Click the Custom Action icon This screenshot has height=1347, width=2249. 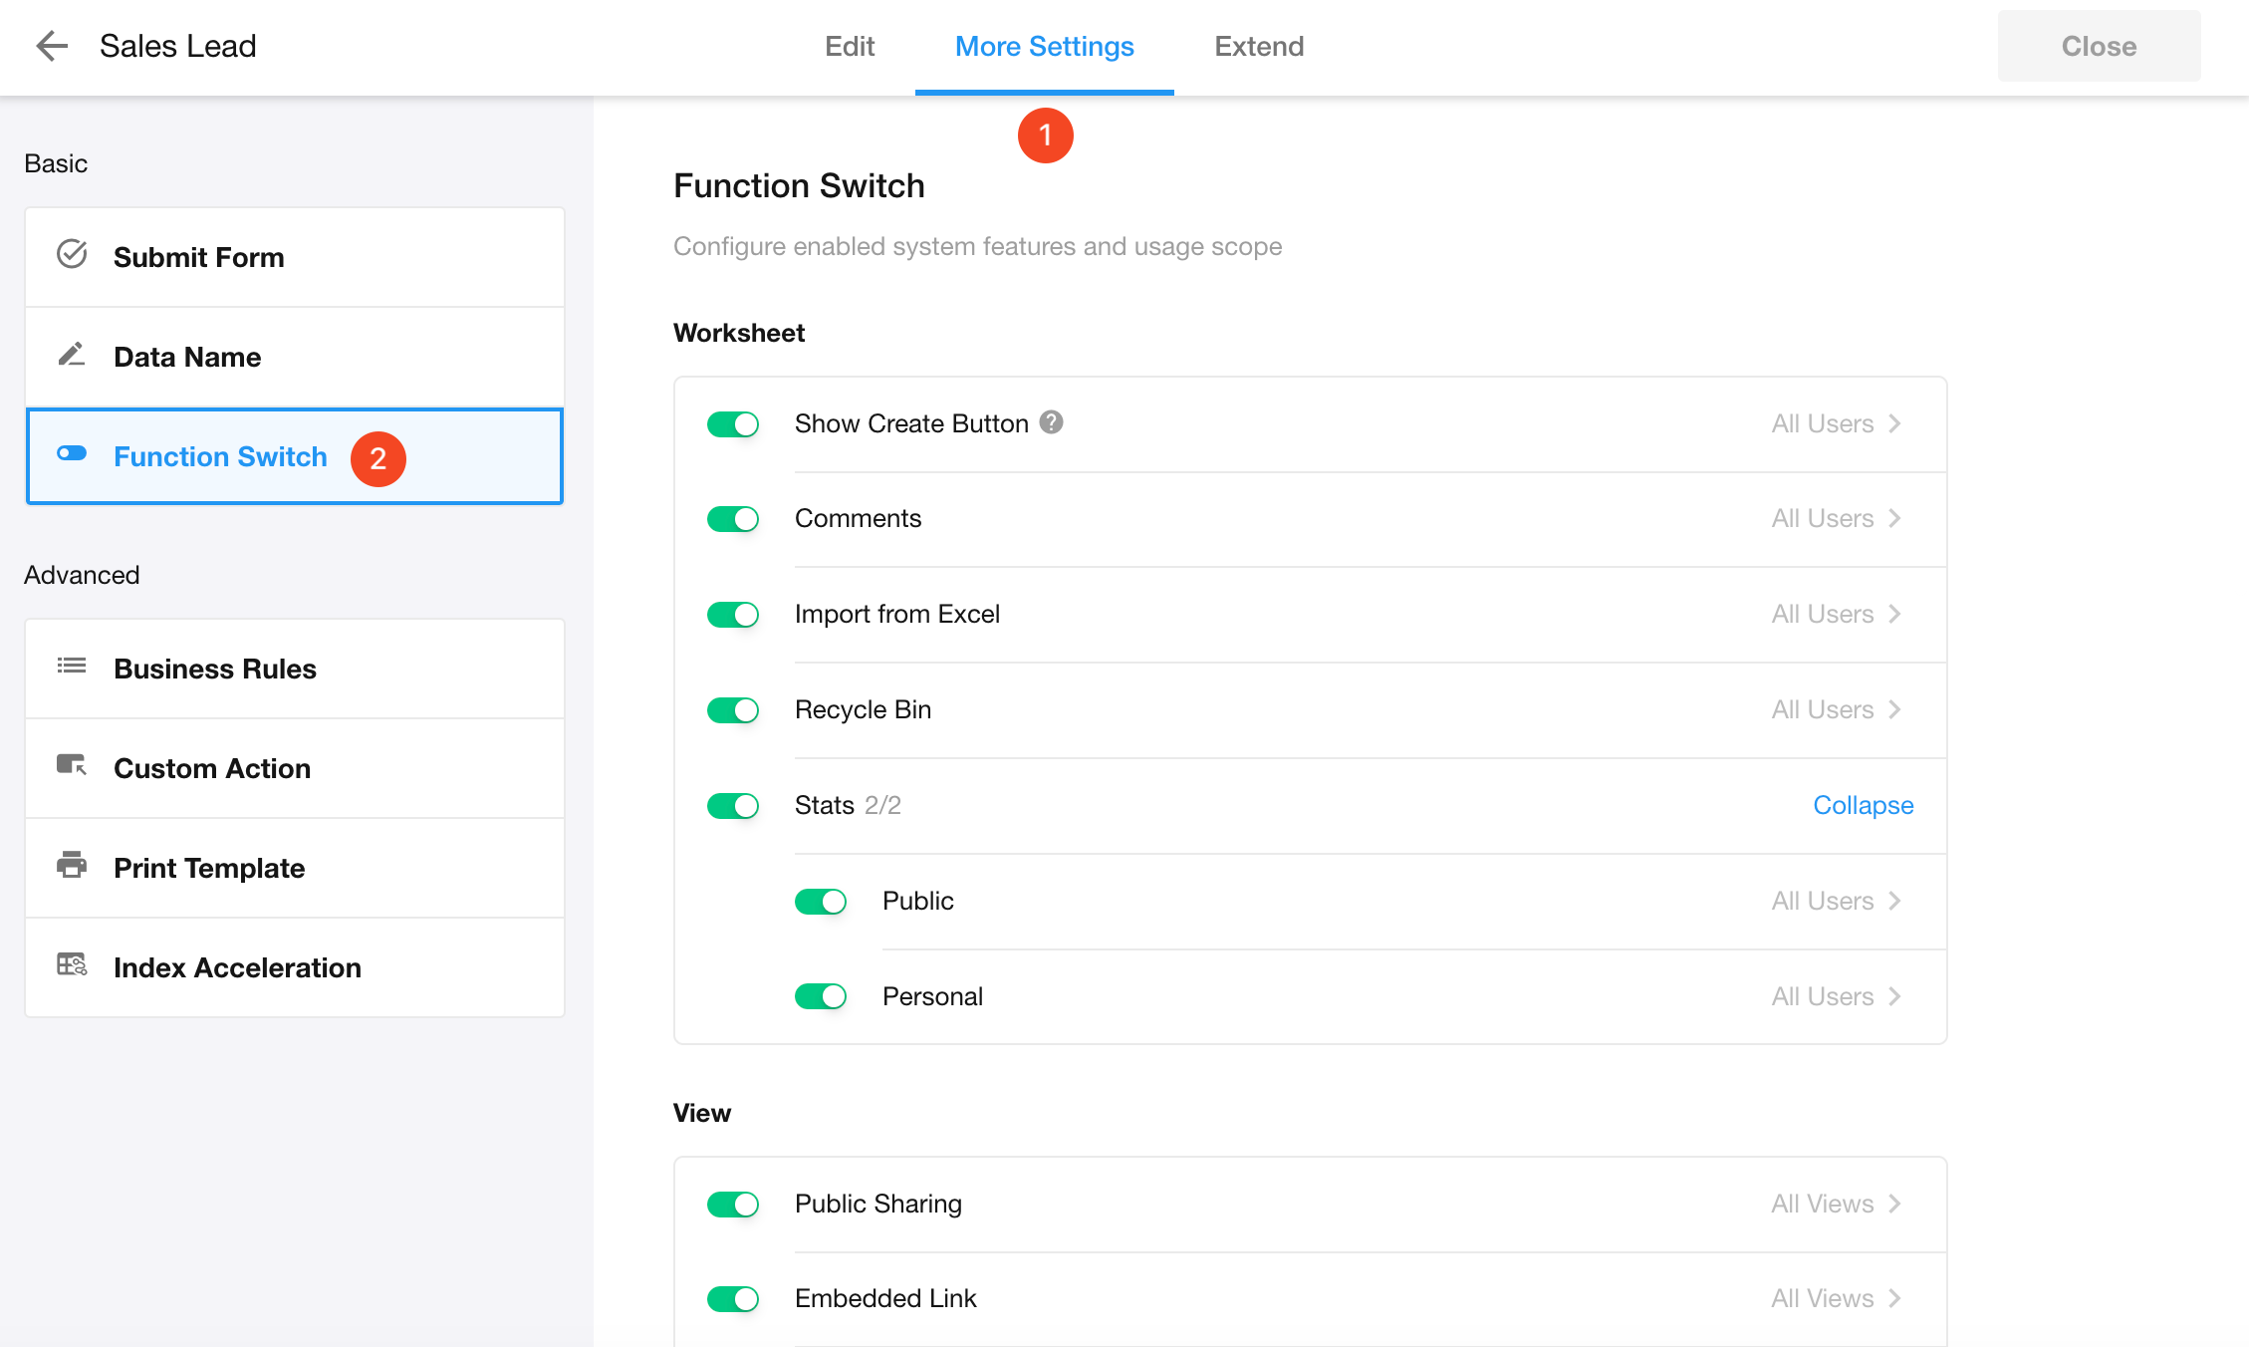pyautogui.click(x=72, y=765)
